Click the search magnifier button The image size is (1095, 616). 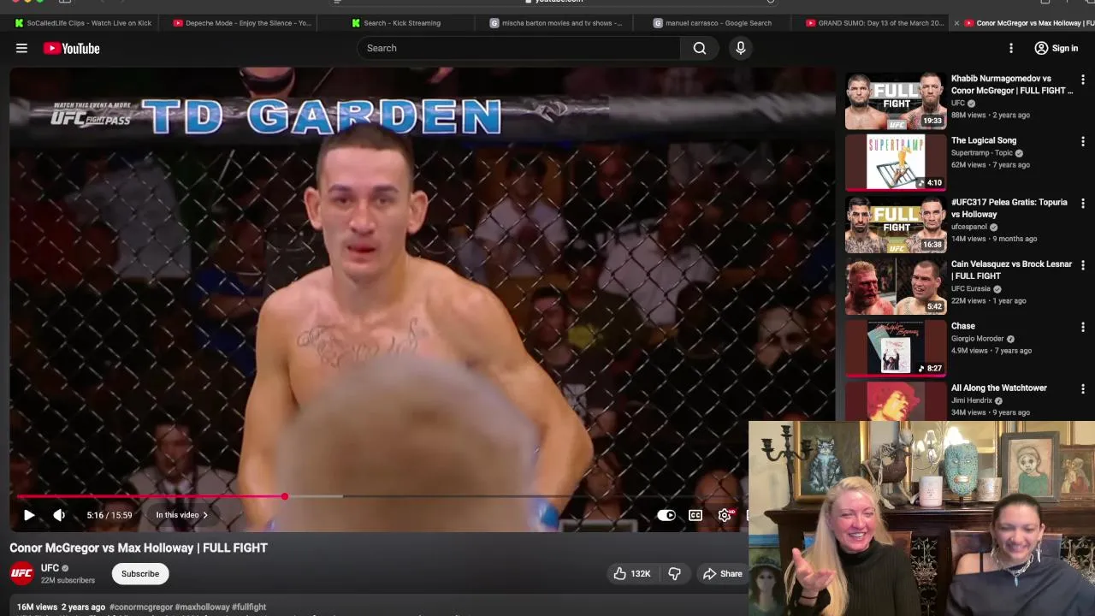700,48
